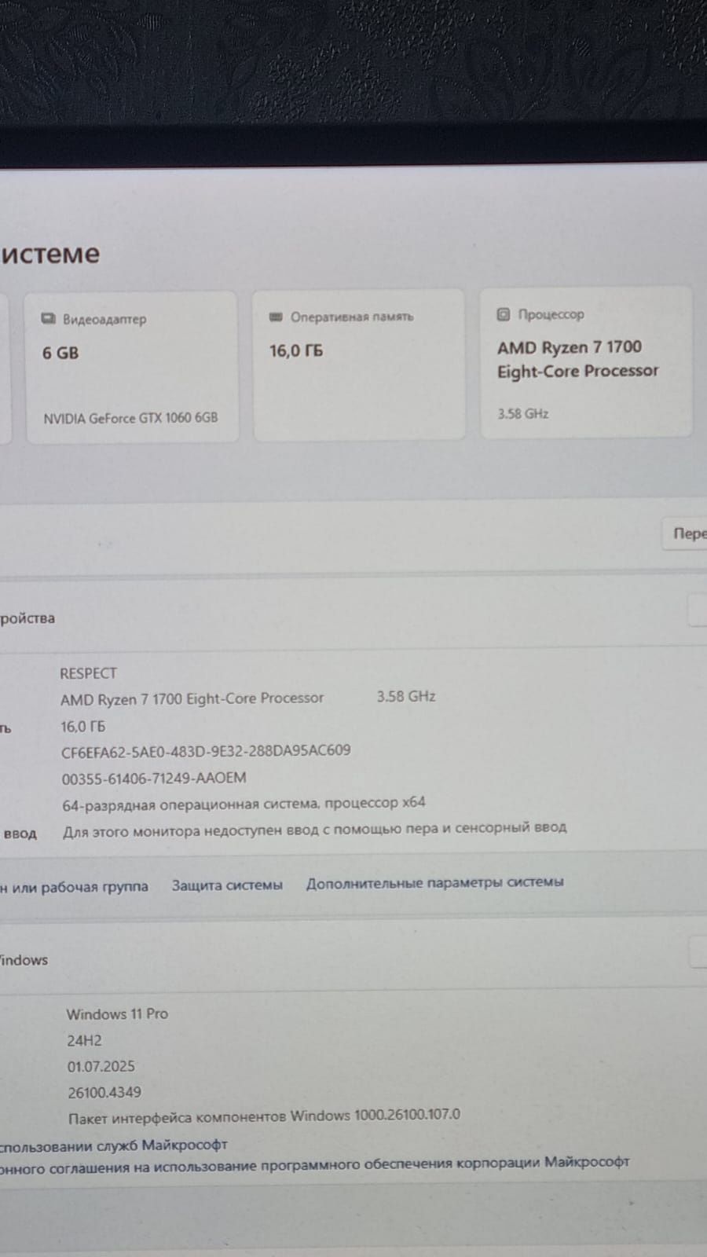Select AMD Ryzen 7 1700 Eight-Core Processor row

point(192,698)
